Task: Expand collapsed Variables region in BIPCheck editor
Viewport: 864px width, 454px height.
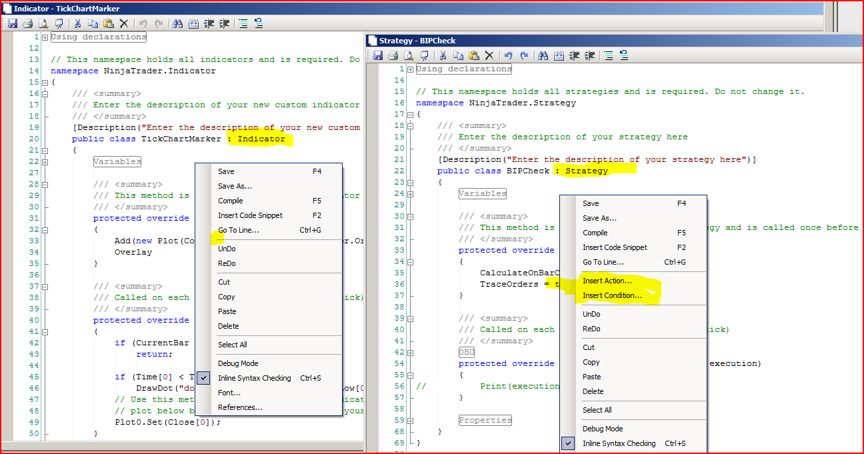Action: coord(410,193)
